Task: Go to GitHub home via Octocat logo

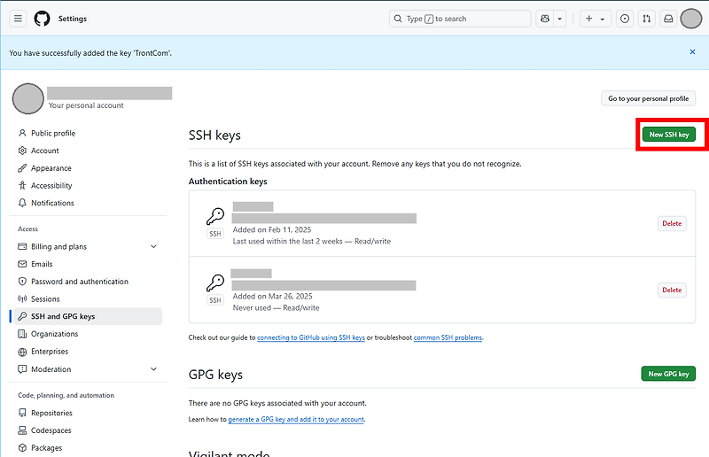Action: pos(42,19)
